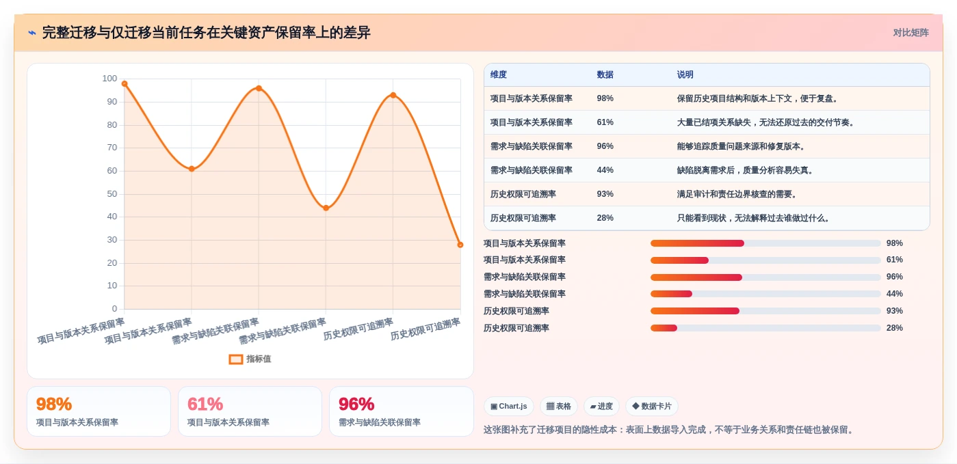The height and width of the screenshot is (464, 957).
Task: Click the chart data point at value 44
Action: pyautogui.click(x=326, y=208)
